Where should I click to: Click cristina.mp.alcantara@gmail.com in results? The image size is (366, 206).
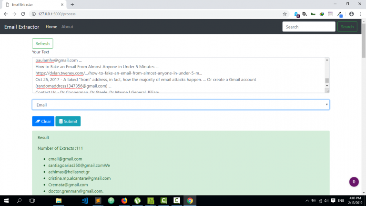[x=80, y=178]
